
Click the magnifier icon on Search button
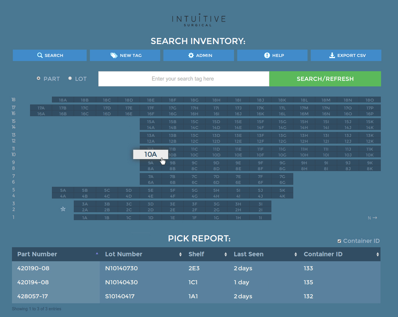pyautogui.click(x=40, y=55)
